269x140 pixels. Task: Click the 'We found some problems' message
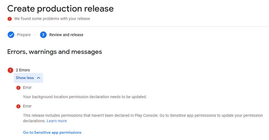(52, 19)
